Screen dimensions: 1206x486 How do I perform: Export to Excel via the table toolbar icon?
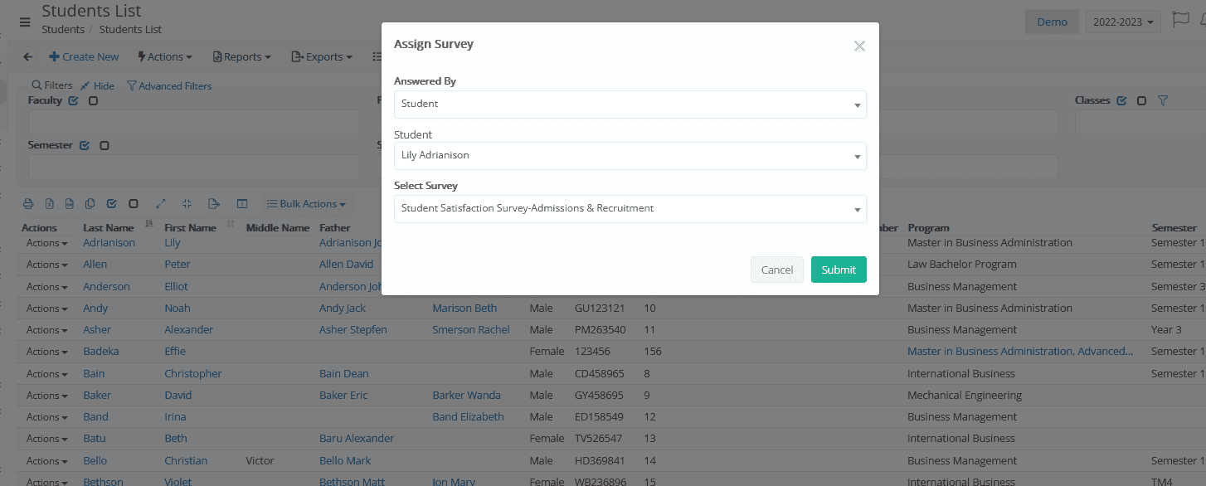49,204
